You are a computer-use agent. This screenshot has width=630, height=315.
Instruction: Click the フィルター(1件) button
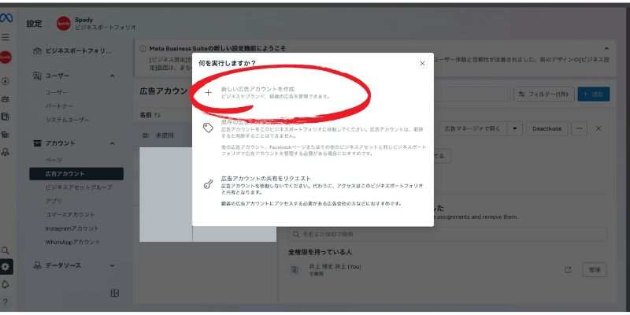click(544, 94)
